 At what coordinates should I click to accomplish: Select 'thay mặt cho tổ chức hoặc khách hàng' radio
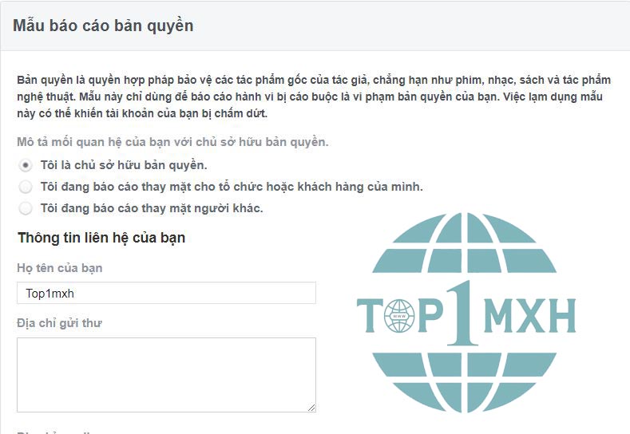coord(26,187)
